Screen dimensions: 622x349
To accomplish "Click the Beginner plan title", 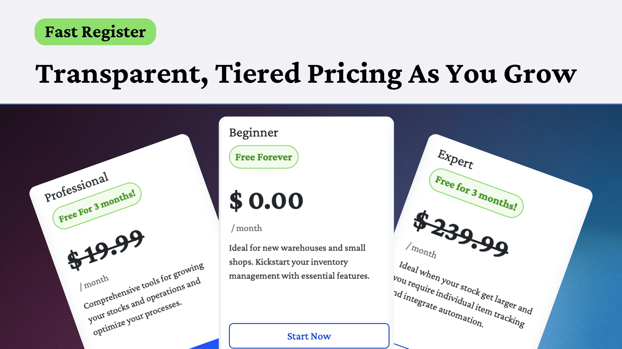I will click(x=253, y=133).
